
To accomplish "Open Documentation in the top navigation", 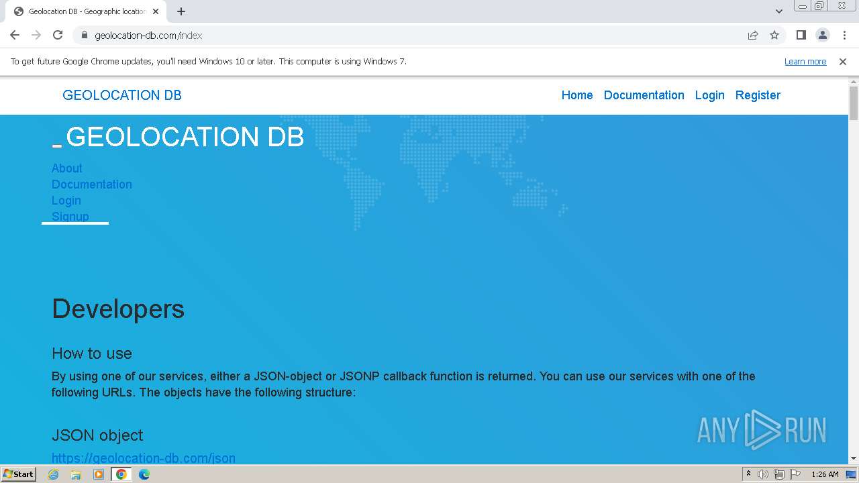I will pos(644,95).
